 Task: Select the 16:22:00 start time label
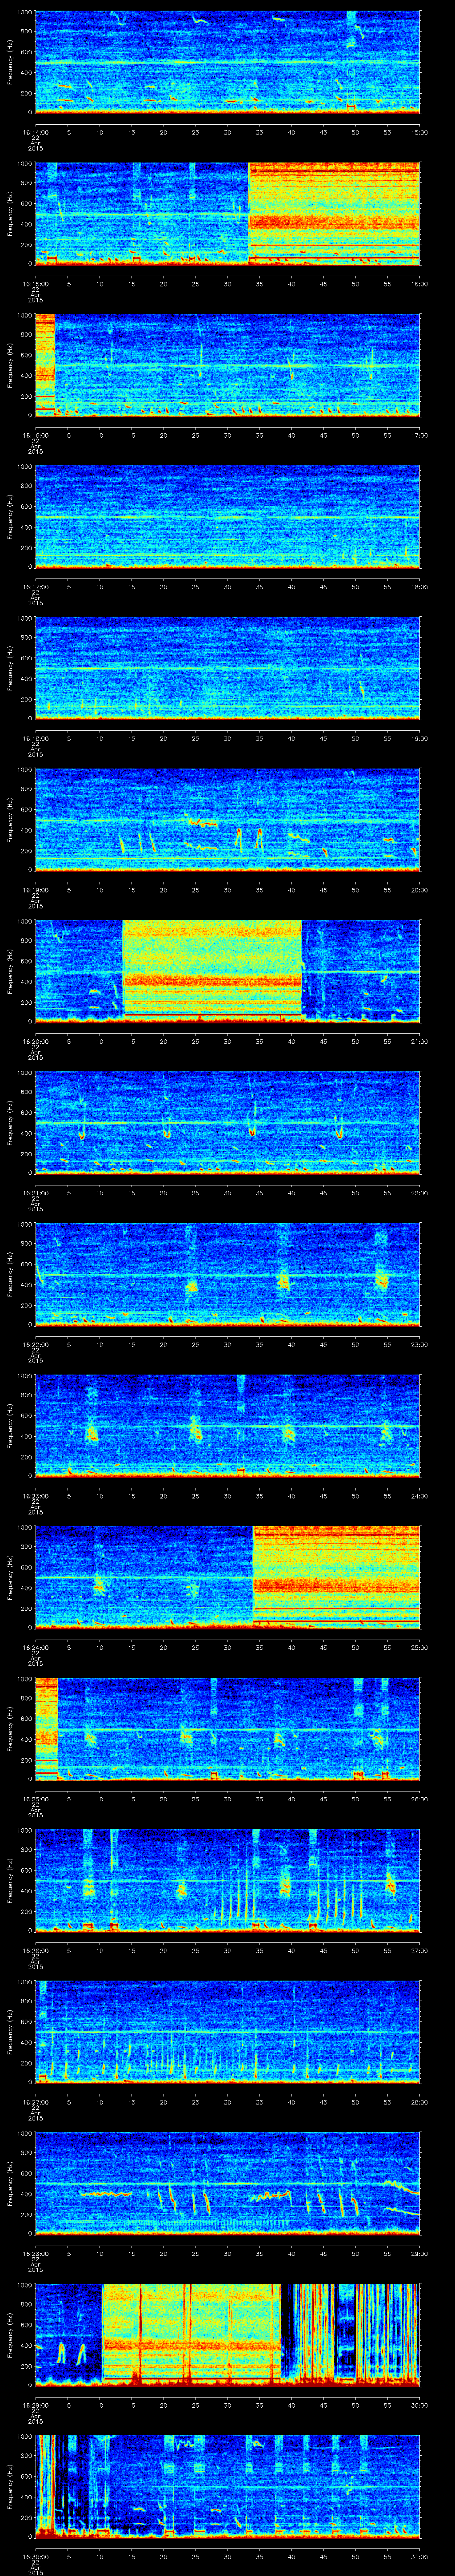pos(35,1345)
